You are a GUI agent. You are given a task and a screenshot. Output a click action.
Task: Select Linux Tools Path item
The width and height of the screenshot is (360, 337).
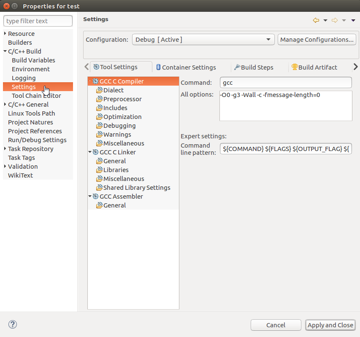coord(32,113)
